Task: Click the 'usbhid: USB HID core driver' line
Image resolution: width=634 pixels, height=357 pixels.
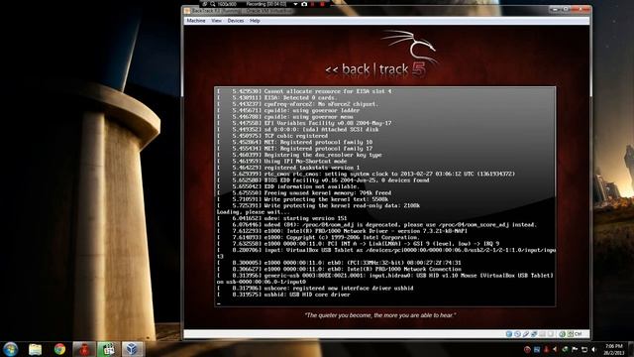Action: pyautogui.click(x=283, y=295)
